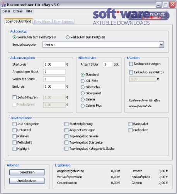Open the Datei menu

point(6,11)
